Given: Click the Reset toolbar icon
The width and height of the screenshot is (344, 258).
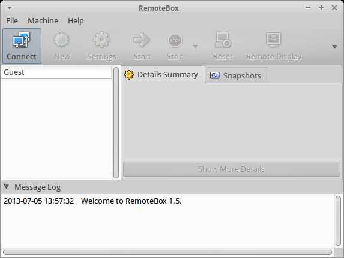Looking at the screenshot, I should click(x=223, y=40).
